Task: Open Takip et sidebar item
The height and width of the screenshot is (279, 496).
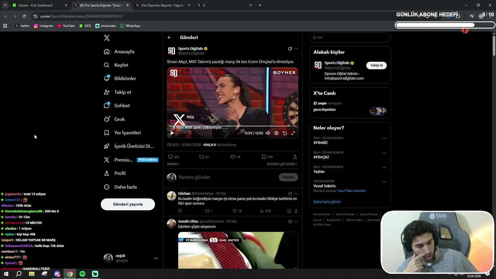Action: pyautogui.click(x=117, y=92)
